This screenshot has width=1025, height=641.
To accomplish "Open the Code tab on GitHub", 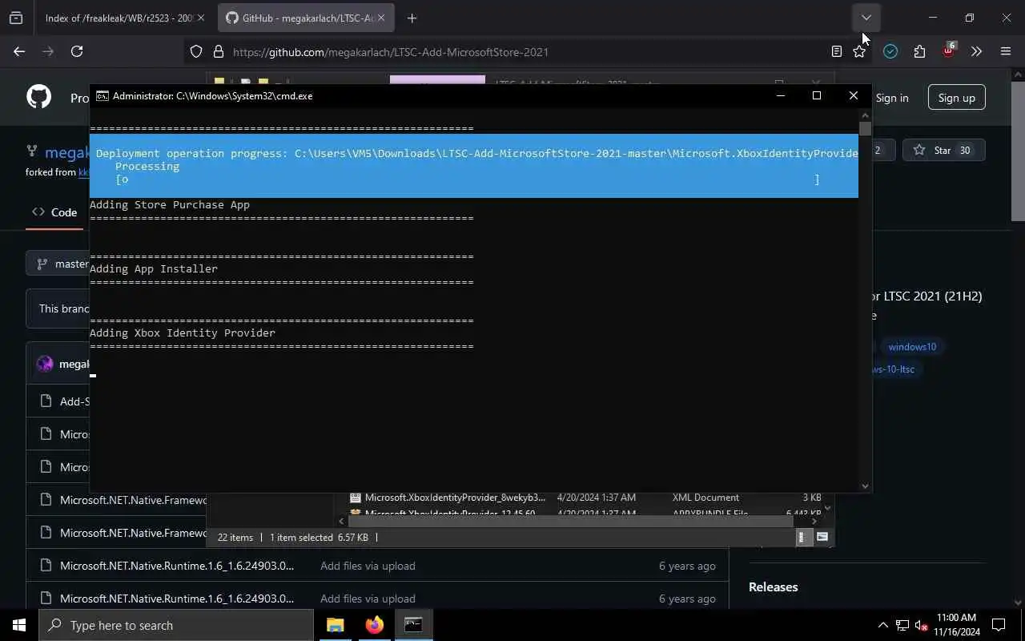I will (54, 212).
